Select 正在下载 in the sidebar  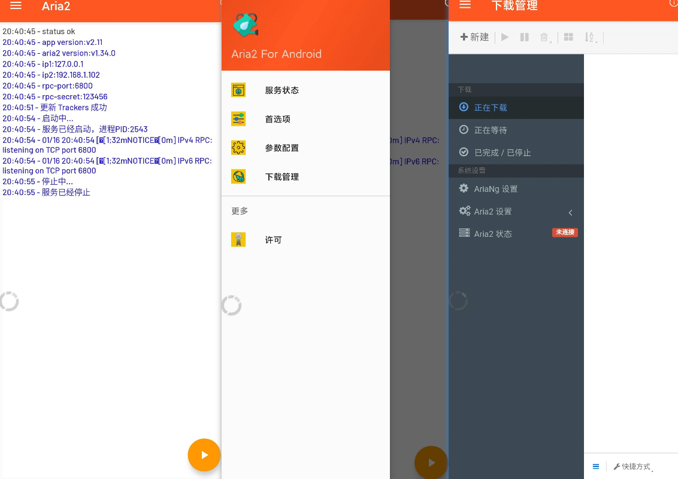tap(490, 108)
